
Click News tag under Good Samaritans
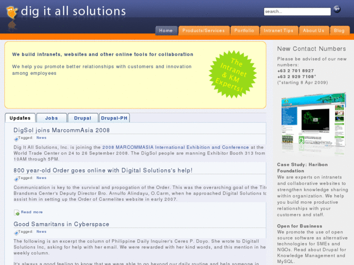(x=41, y=231)
